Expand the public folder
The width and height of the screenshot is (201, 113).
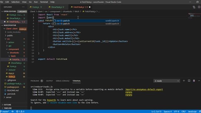coord(6,35)
